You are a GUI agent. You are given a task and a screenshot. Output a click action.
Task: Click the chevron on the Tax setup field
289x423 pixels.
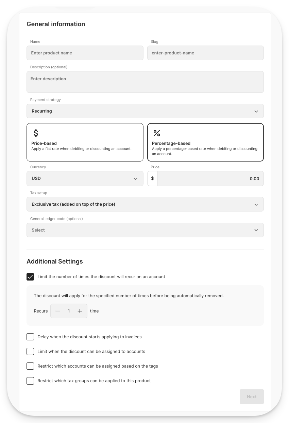(256, 204)
